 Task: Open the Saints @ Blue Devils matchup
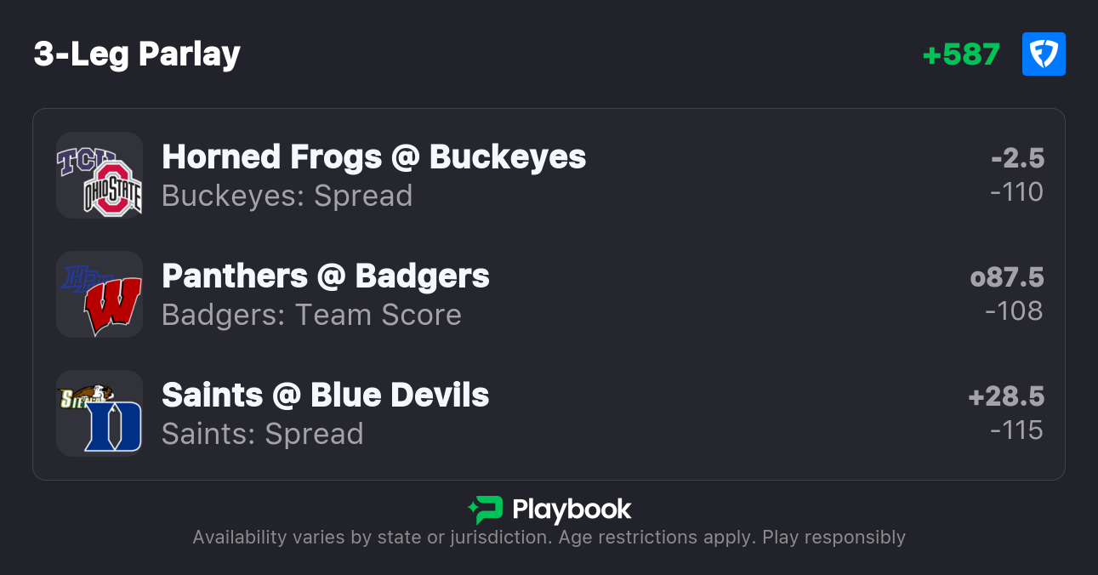point(325,395)
